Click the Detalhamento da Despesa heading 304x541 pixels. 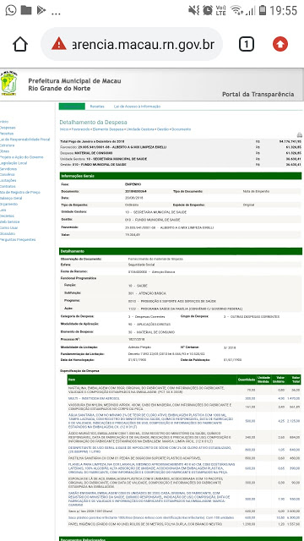click(93, 122)
